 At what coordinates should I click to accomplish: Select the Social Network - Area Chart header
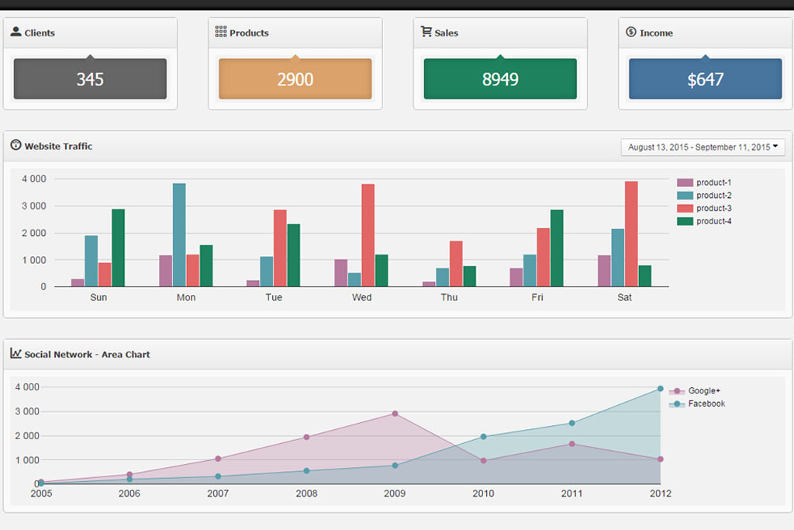pos(85,354)
